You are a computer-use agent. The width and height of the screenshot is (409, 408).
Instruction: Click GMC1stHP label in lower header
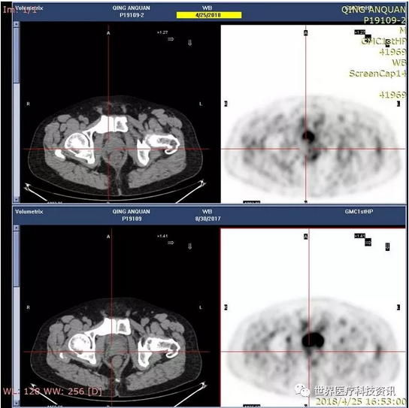pos(359,212)
